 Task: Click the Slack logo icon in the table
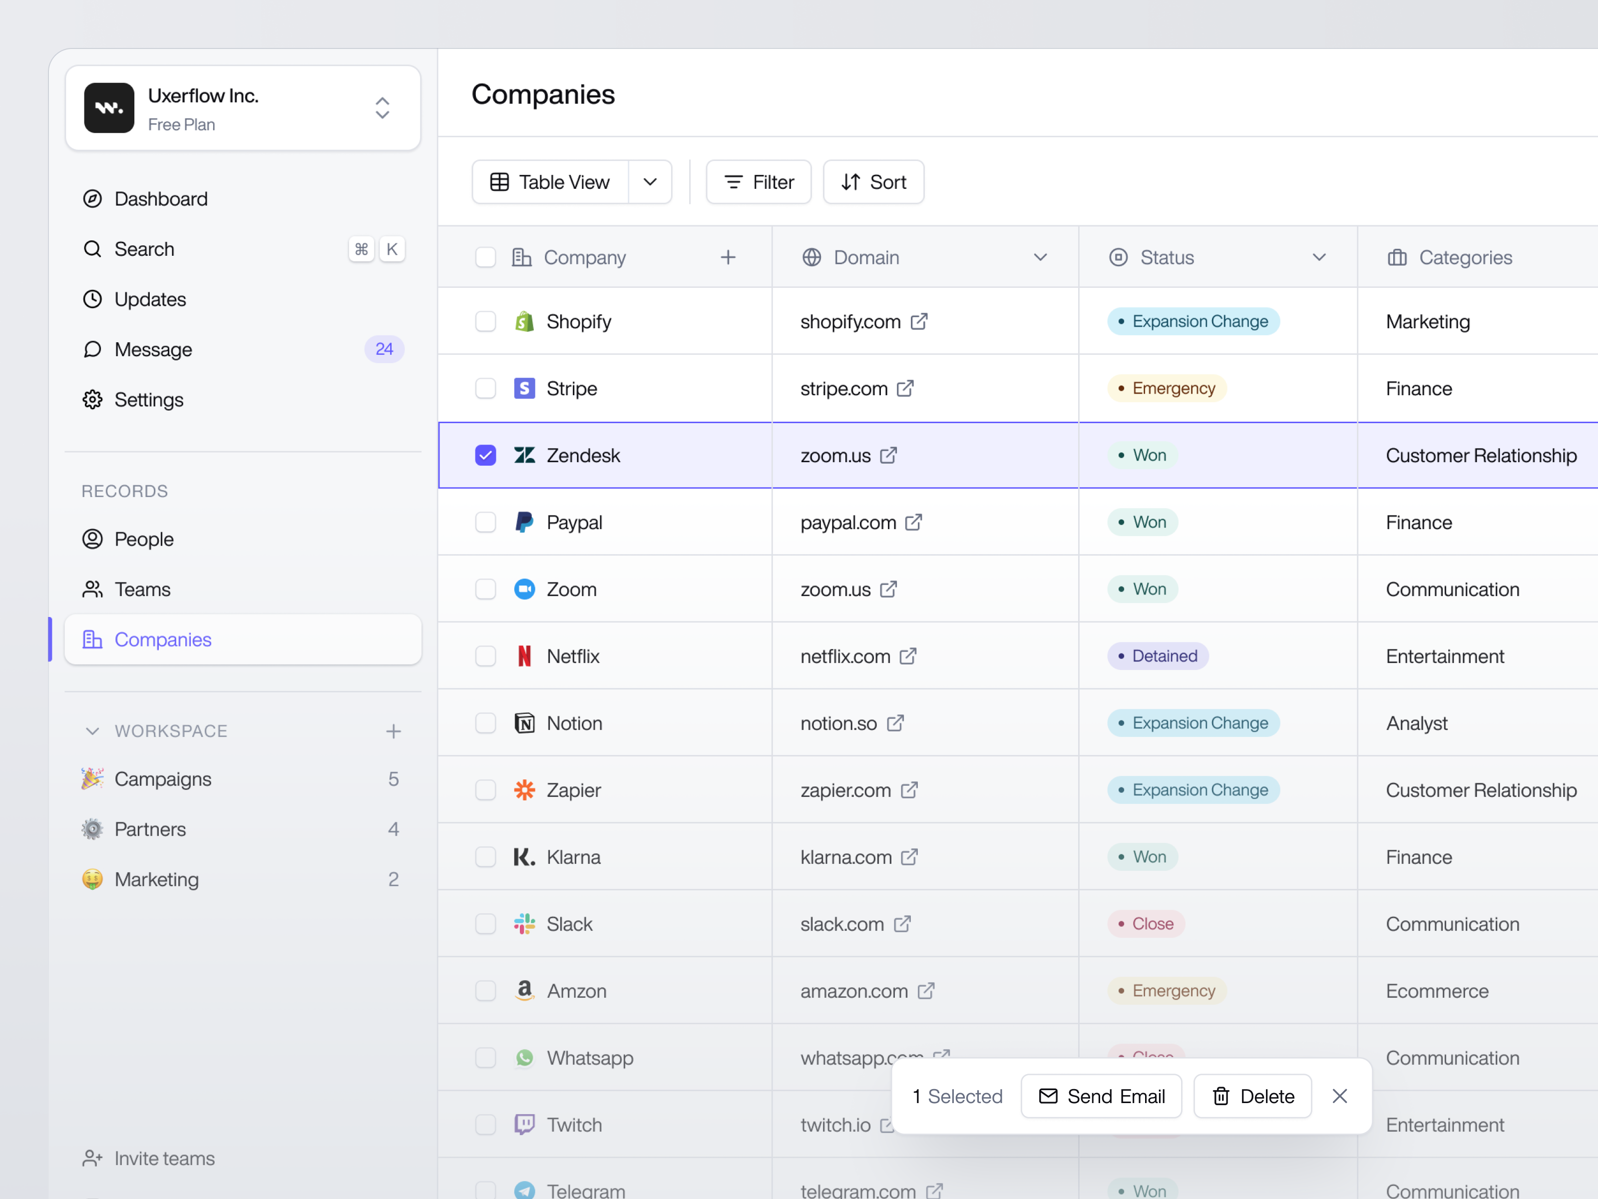(x=524, y=924)
